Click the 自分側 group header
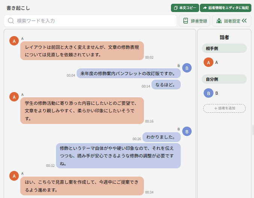 (224, 79)
